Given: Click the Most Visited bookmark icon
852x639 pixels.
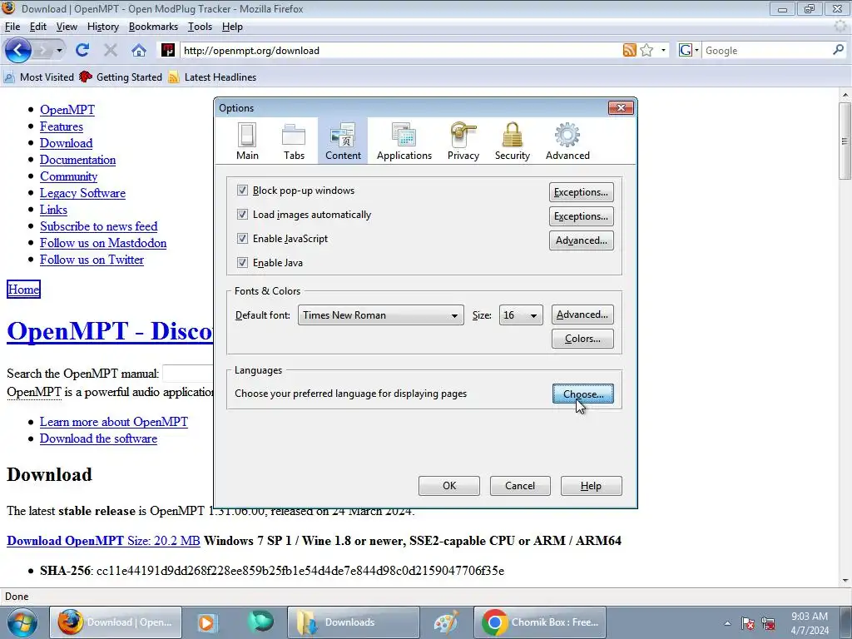Looking at the screenshot, I should (8, 77).
